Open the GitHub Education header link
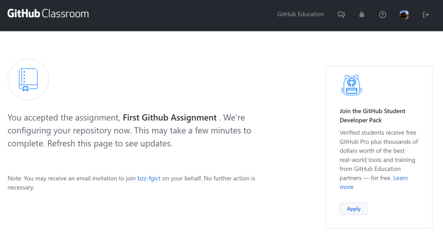Image resolution: width=443 pixels, height=233 pixels. [x=301, y=14]
